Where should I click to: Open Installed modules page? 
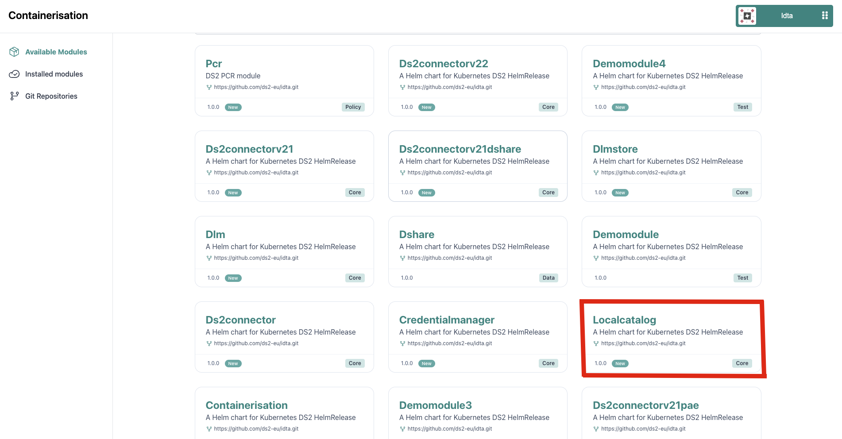click(54, 74)
